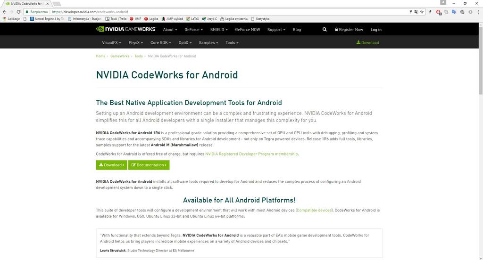The width and height of the screenshot is (483, 260).
Task: Click the green Download button
Action: [x=111, y=165]
